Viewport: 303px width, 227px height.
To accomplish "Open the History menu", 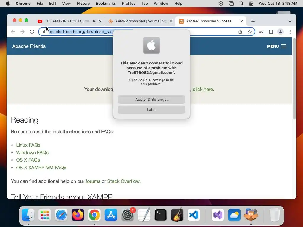I will [x=83, y=4].
